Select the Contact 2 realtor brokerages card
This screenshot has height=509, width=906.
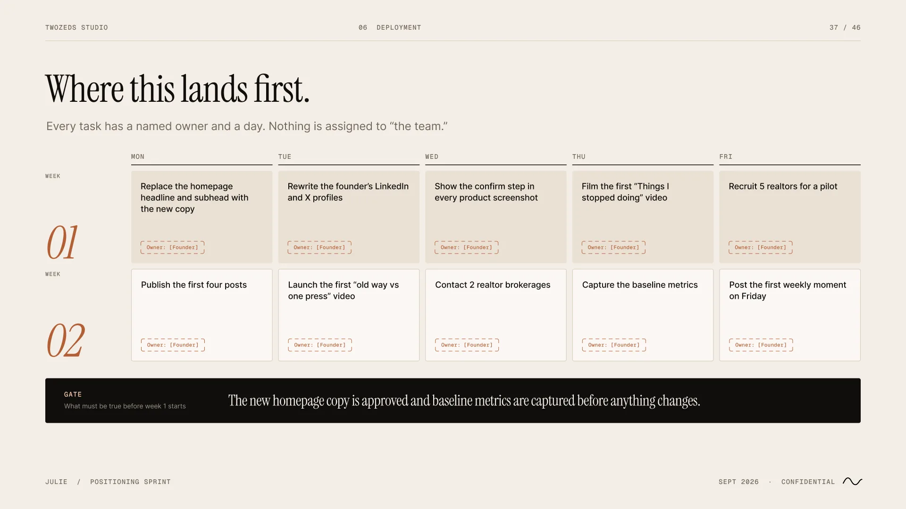pos(495,315)
